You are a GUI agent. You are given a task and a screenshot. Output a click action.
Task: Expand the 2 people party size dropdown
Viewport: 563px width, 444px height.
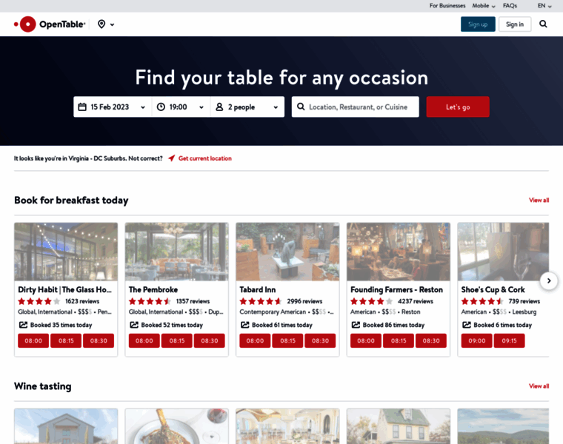247,107
